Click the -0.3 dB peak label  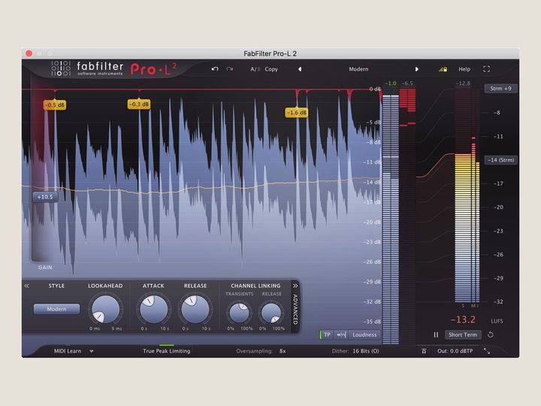coord(139,104)
